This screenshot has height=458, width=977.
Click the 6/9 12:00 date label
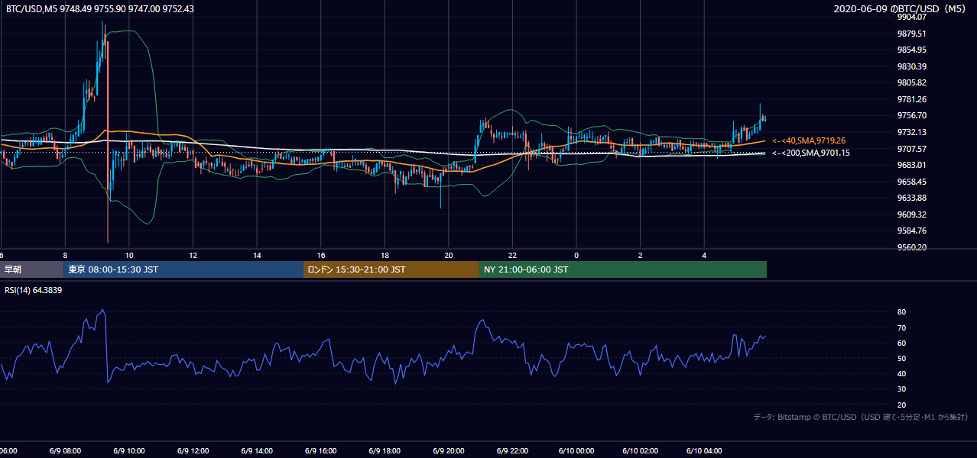point(192,451)
